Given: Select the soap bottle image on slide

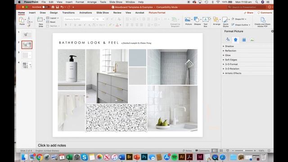Looking at the screenshot, I should point(72,70).
